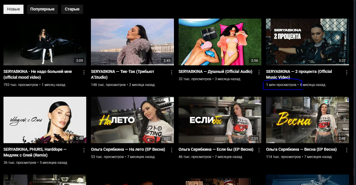Image resolution: width=356 pixels, height=185 pixels.
Task: Open the 2 процента video thumbnail
Action: pyautogui.click(x=308, y=42)
